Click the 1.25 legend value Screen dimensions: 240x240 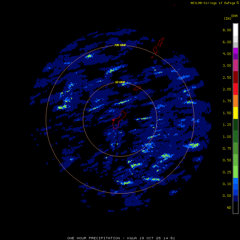click(x=227, y=125)
